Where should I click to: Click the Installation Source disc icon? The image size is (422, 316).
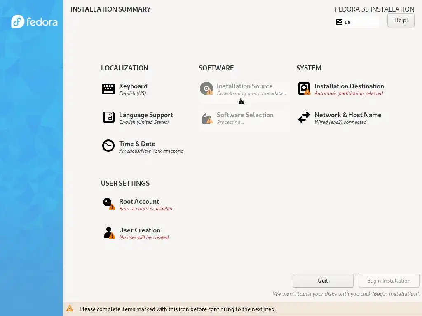206,88
